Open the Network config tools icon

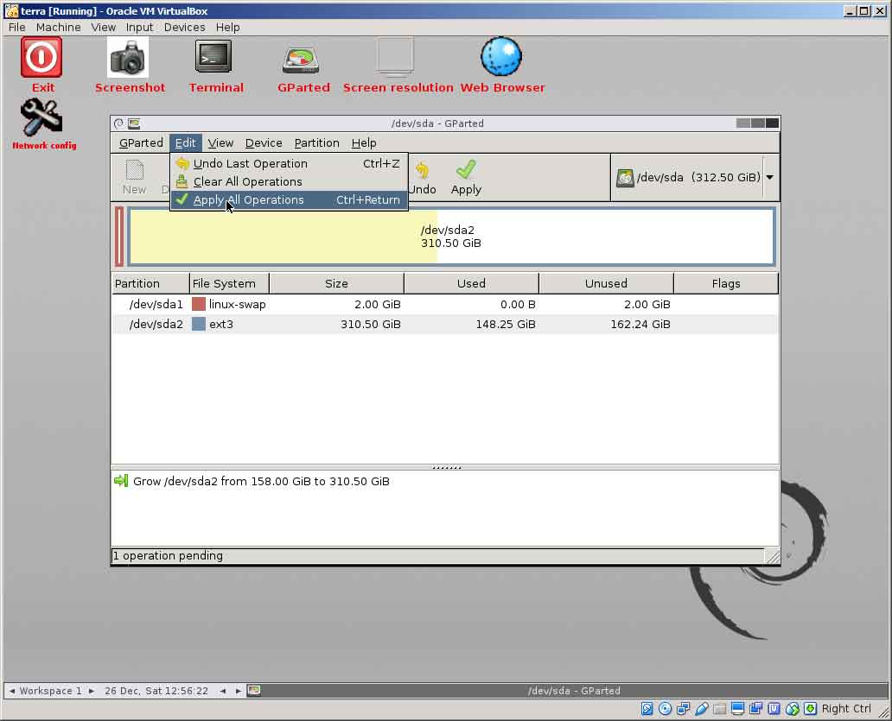tap(41, 117)
